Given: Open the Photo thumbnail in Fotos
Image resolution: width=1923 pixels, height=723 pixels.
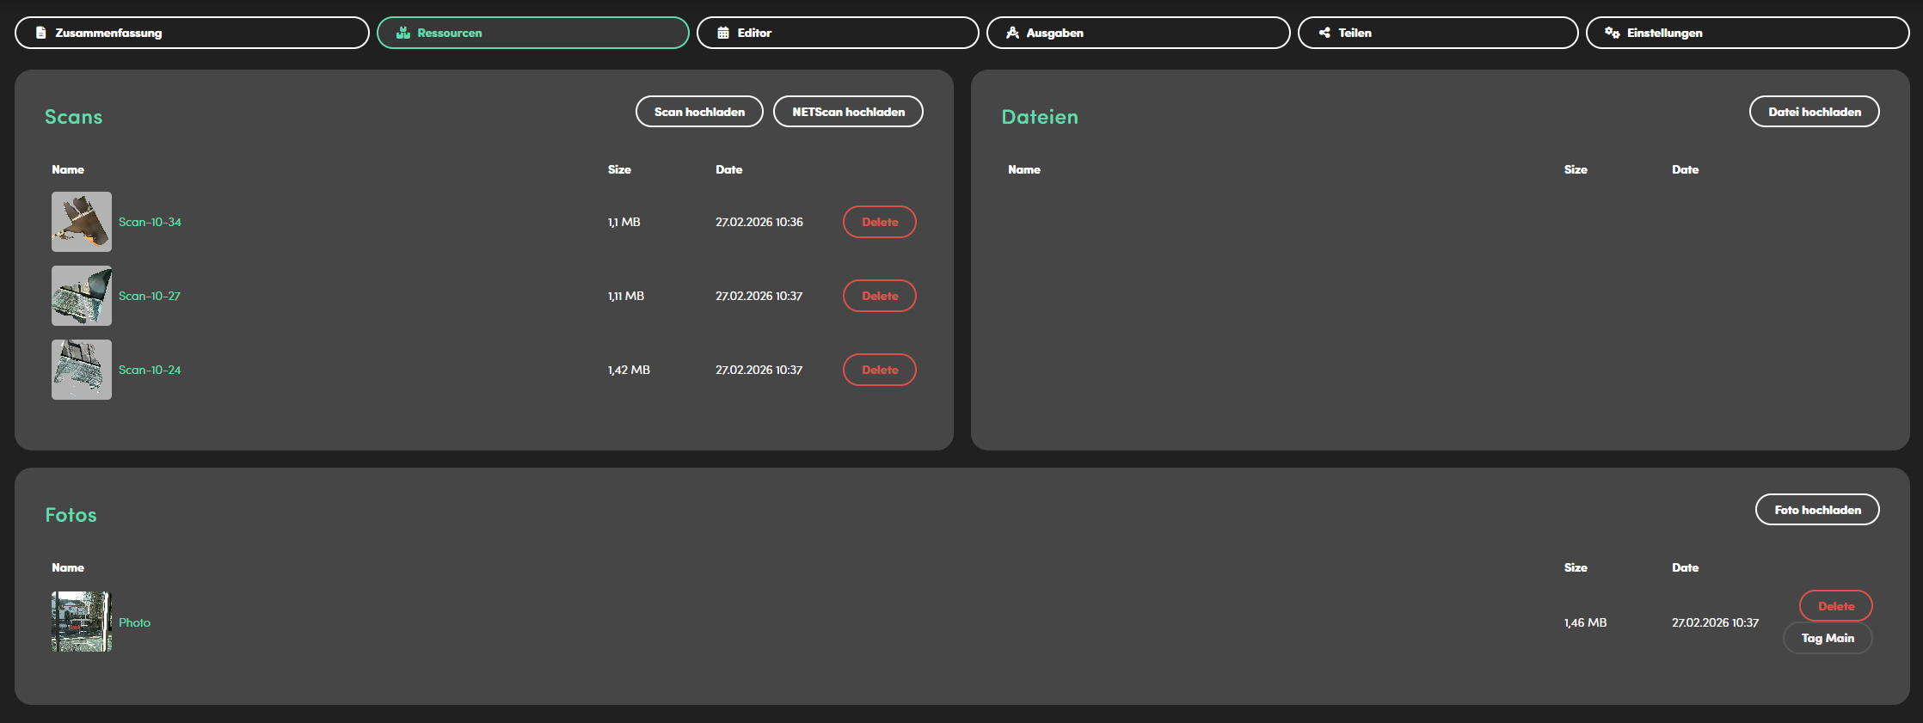Looking at the screenshot, I should (x=82, y=622).
